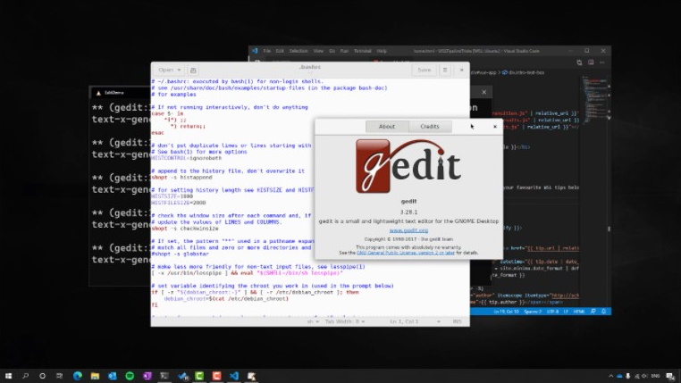The width and height of the screenshot is (681, 383).
Task: Open the Selection menu in VS Code
Action: [298, 52]
